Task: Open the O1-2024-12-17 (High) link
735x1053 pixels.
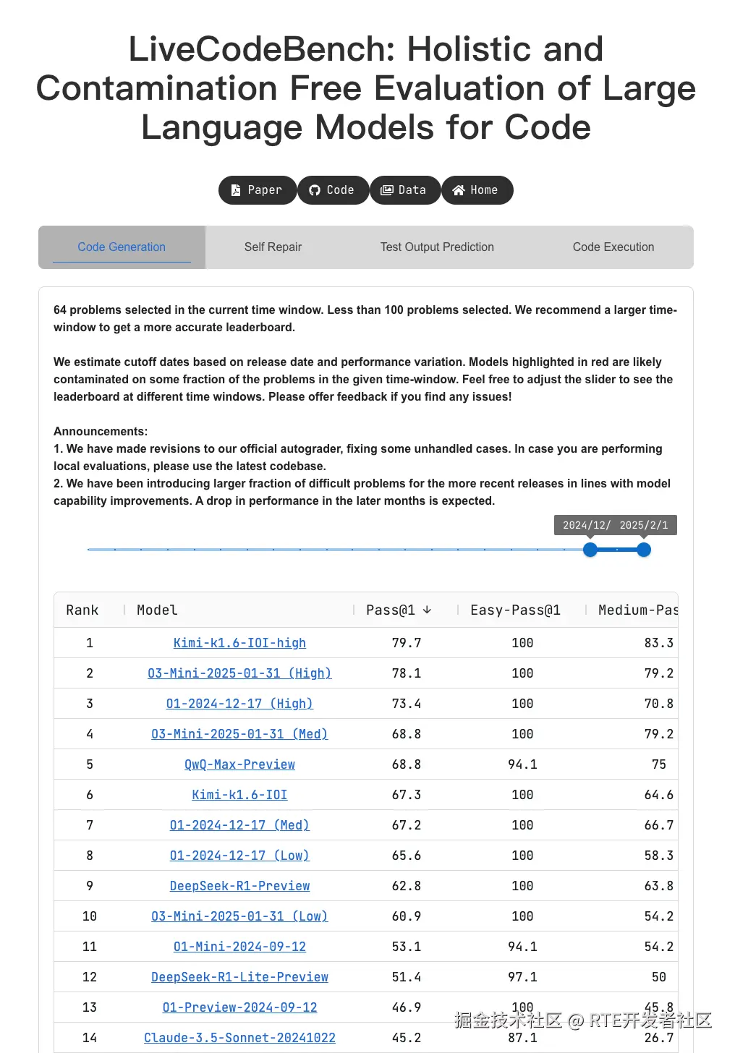Action: click(x=239, y=704)
